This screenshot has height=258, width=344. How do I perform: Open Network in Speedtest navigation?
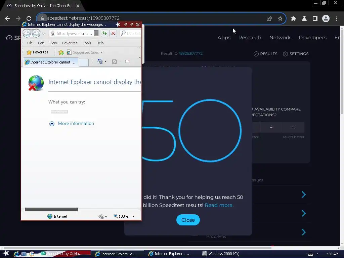[280, 38]
